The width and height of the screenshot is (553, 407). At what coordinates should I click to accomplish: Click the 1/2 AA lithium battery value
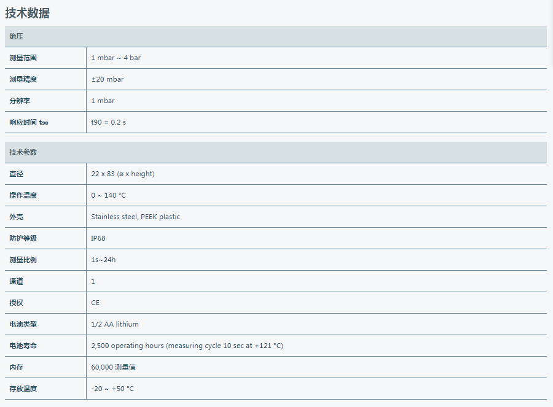(x=115, y=324)
